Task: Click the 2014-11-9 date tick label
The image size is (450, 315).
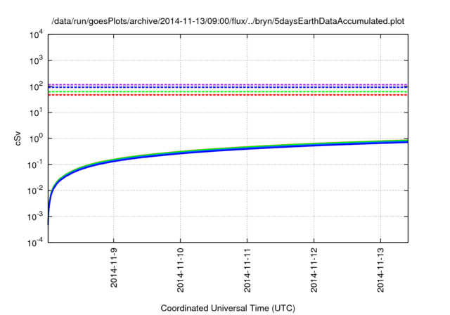Action: click(x=114, y=268)
